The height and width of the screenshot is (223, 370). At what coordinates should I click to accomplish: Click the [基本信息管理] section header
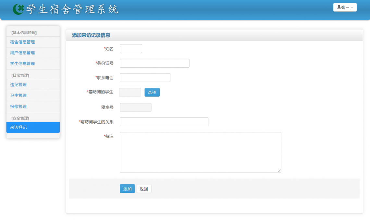coord(24,33)
